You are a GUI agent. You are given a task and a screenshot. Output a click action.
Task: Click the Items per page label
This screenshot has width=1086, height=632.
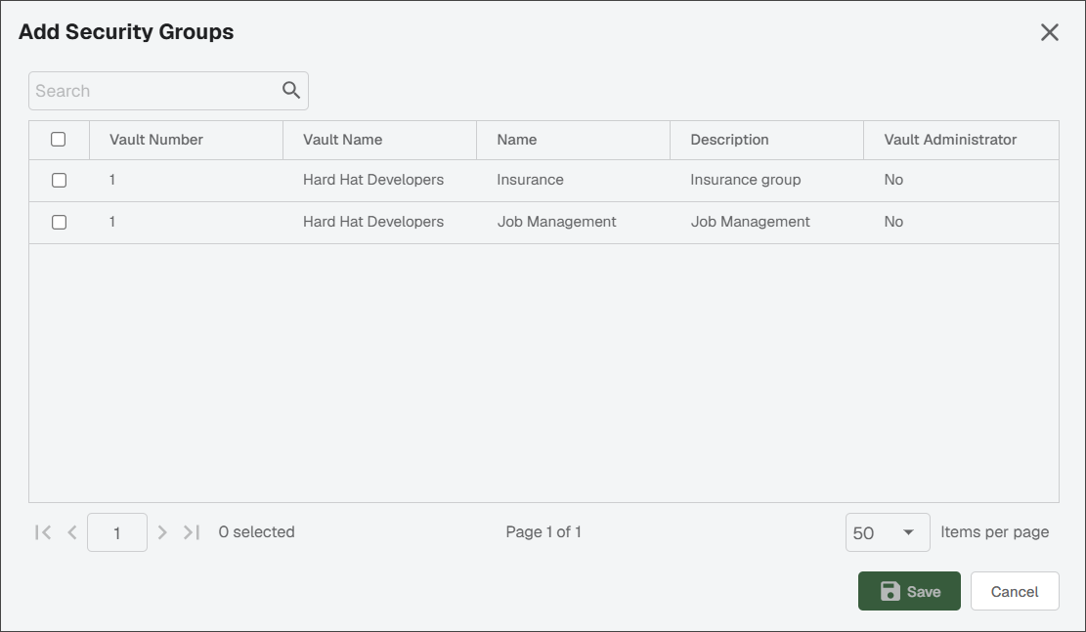994,531
